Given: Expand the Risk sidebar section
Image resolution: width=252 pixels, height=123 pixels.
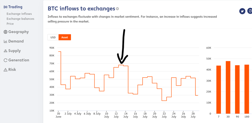Looking at the screenshot, I should tap(12, 70).
